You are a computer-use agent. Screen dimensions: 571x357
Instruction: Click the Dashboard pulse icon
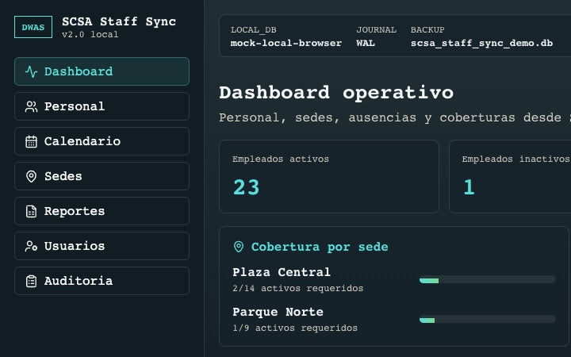pyautogui.click(x=31, y=71)
